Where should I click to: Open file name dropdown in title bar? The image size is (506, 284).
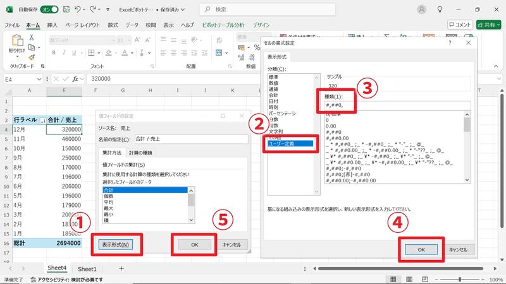[183, 9]
